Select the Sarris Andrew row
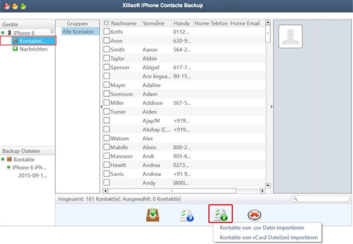Screen dimensions: 353x244 184,174
